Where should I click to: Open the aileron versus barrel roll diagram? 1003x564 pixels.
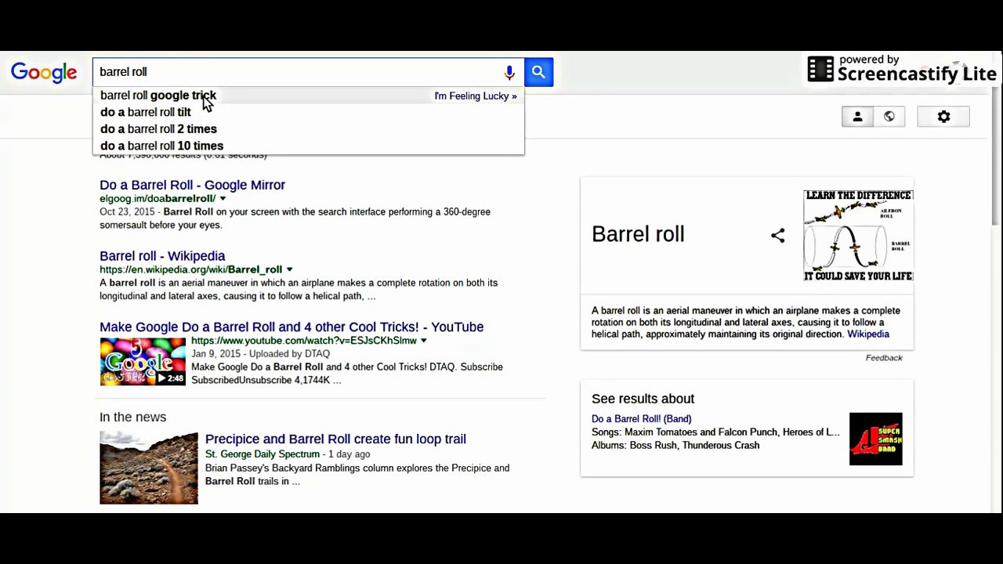pyautogui.click(x=858, y=235)
